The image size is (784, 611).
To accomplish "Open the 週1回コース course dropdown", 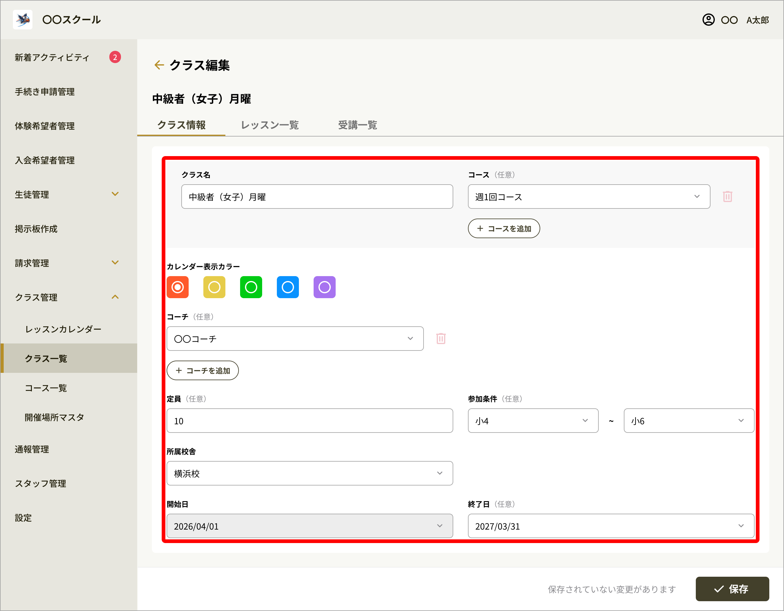I will 589,197.
